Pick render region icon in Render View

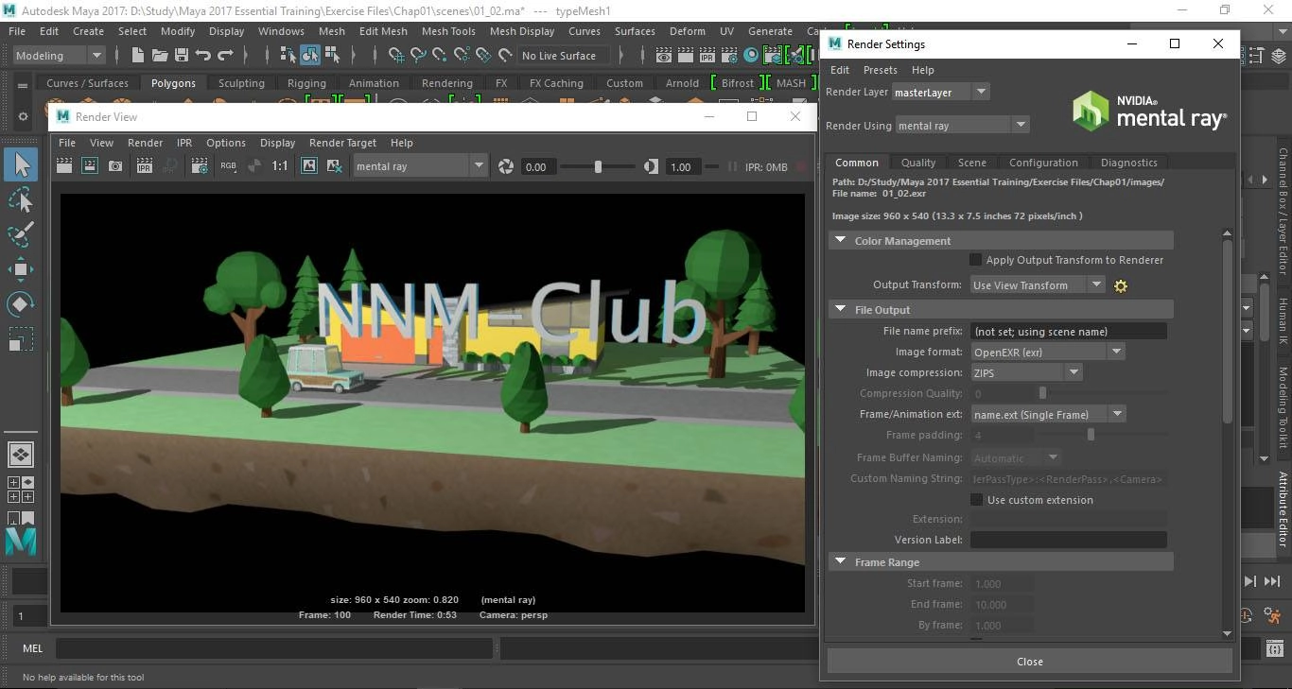[x=90, y=166]
